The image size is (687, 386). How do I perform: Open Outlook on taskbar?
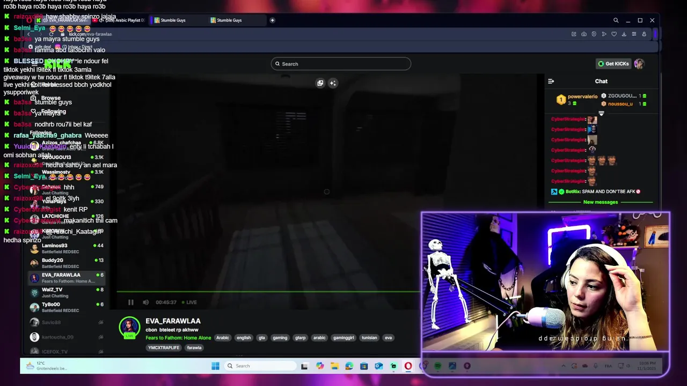pyautogui.click(x=379, y=366)
